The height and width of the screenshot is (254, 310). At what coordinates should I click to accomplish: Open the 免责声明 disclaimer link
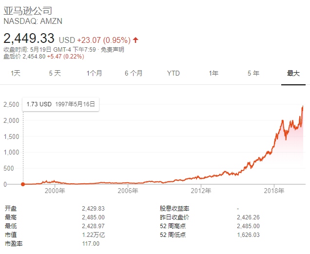tap(113, 50)
